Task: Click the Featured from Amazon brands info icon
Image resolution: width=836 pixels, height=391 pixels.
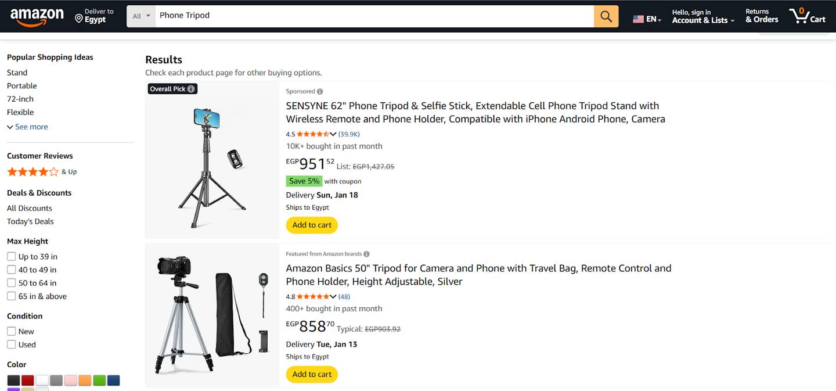Action: pyautogui.click(x=366, y=254)
